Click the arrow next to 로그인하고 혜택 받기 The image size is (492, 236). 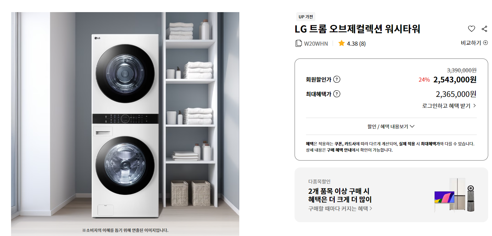pos(474,106)
